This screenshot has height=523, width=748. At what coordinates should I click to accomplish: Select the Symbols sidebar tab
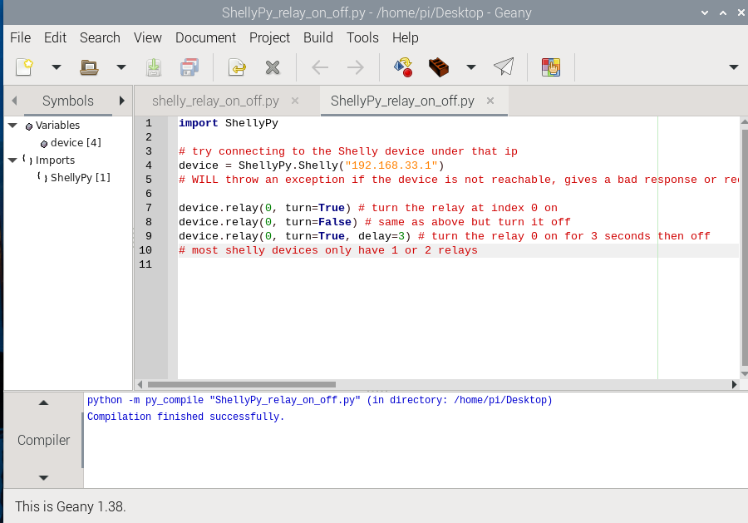[x=68, y=101]
